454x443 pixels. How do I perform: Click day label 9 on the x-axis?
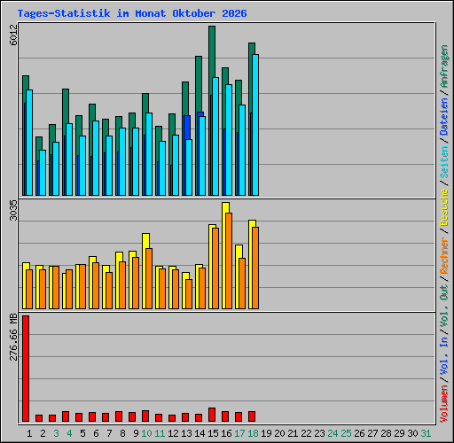136,433
